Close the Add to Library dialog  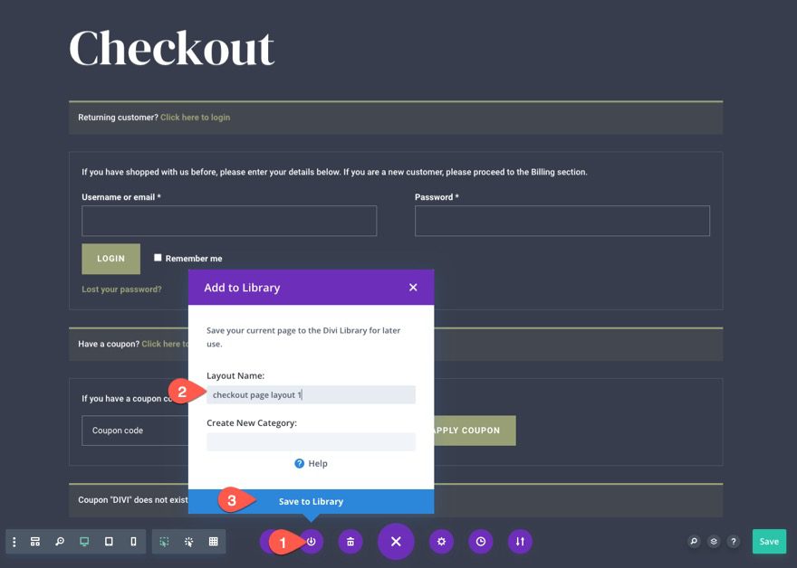413,287
